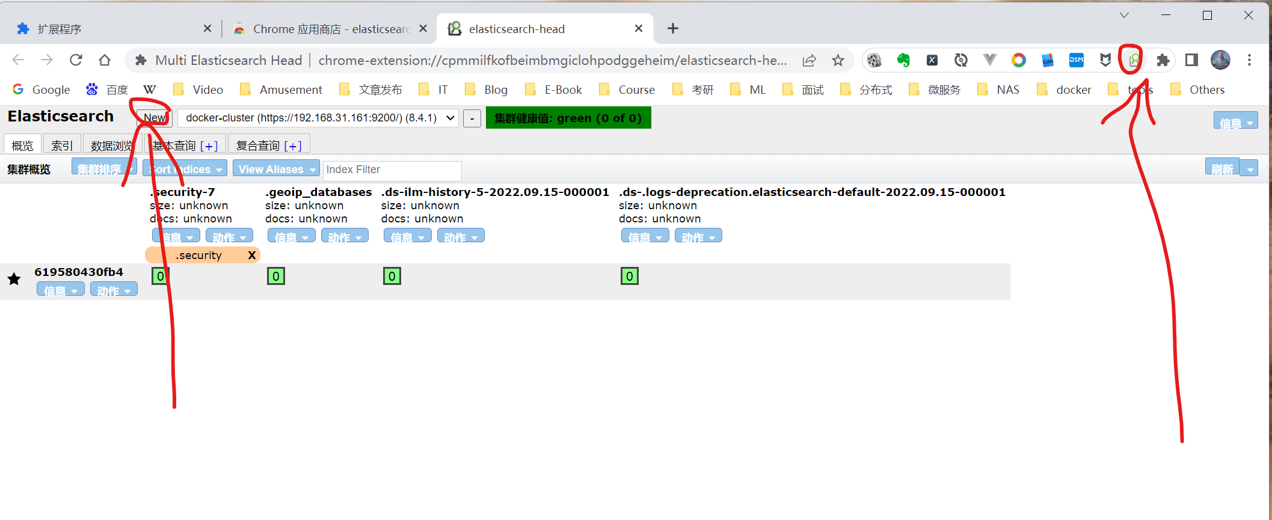Screen dimensions: 1272x520
Task: Click the Elasticsearch Head extension icon
Action: [1134, 60]
